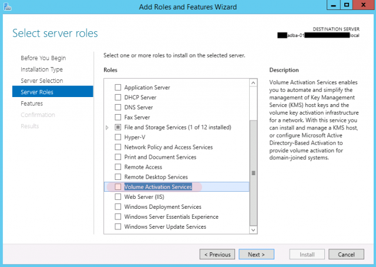Select the Fax Server checkbox

coord(117,117)
